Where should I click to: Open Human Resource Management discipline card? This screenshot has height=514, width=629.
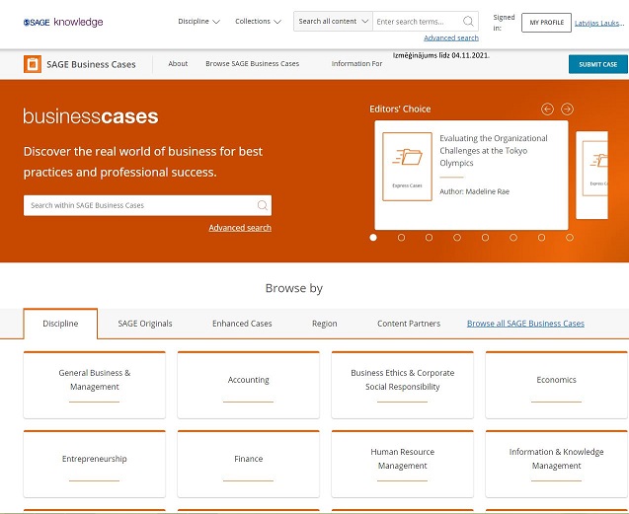coord(402,465)
